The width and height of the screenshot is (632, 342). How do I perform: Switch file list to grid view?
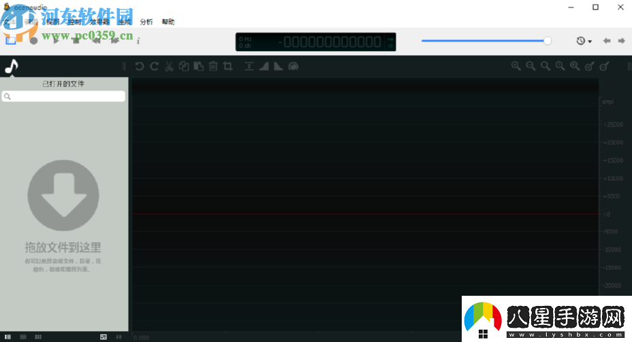coord(38,337)
